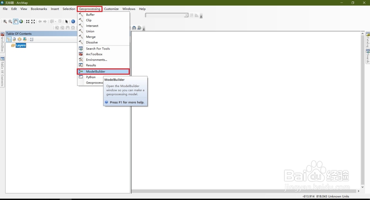Switch to List By Drawing Order

(9, 40)
